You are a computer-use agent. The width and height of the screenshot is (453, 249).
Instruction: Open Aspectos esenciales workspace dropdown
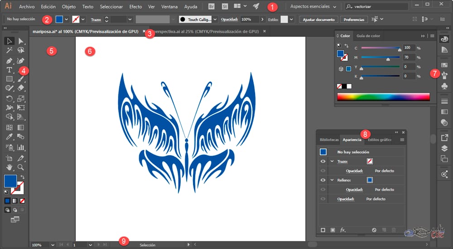click(x=313, y=6)
